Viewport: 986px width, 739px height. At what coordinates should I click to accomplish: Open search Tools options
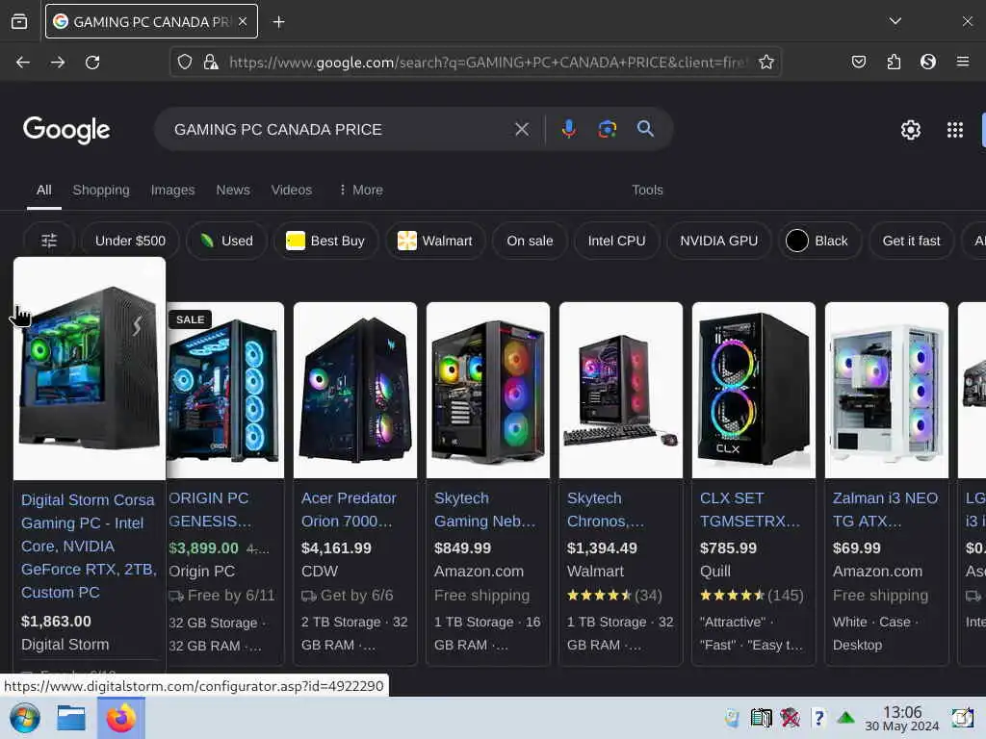(x=647, y=190)
